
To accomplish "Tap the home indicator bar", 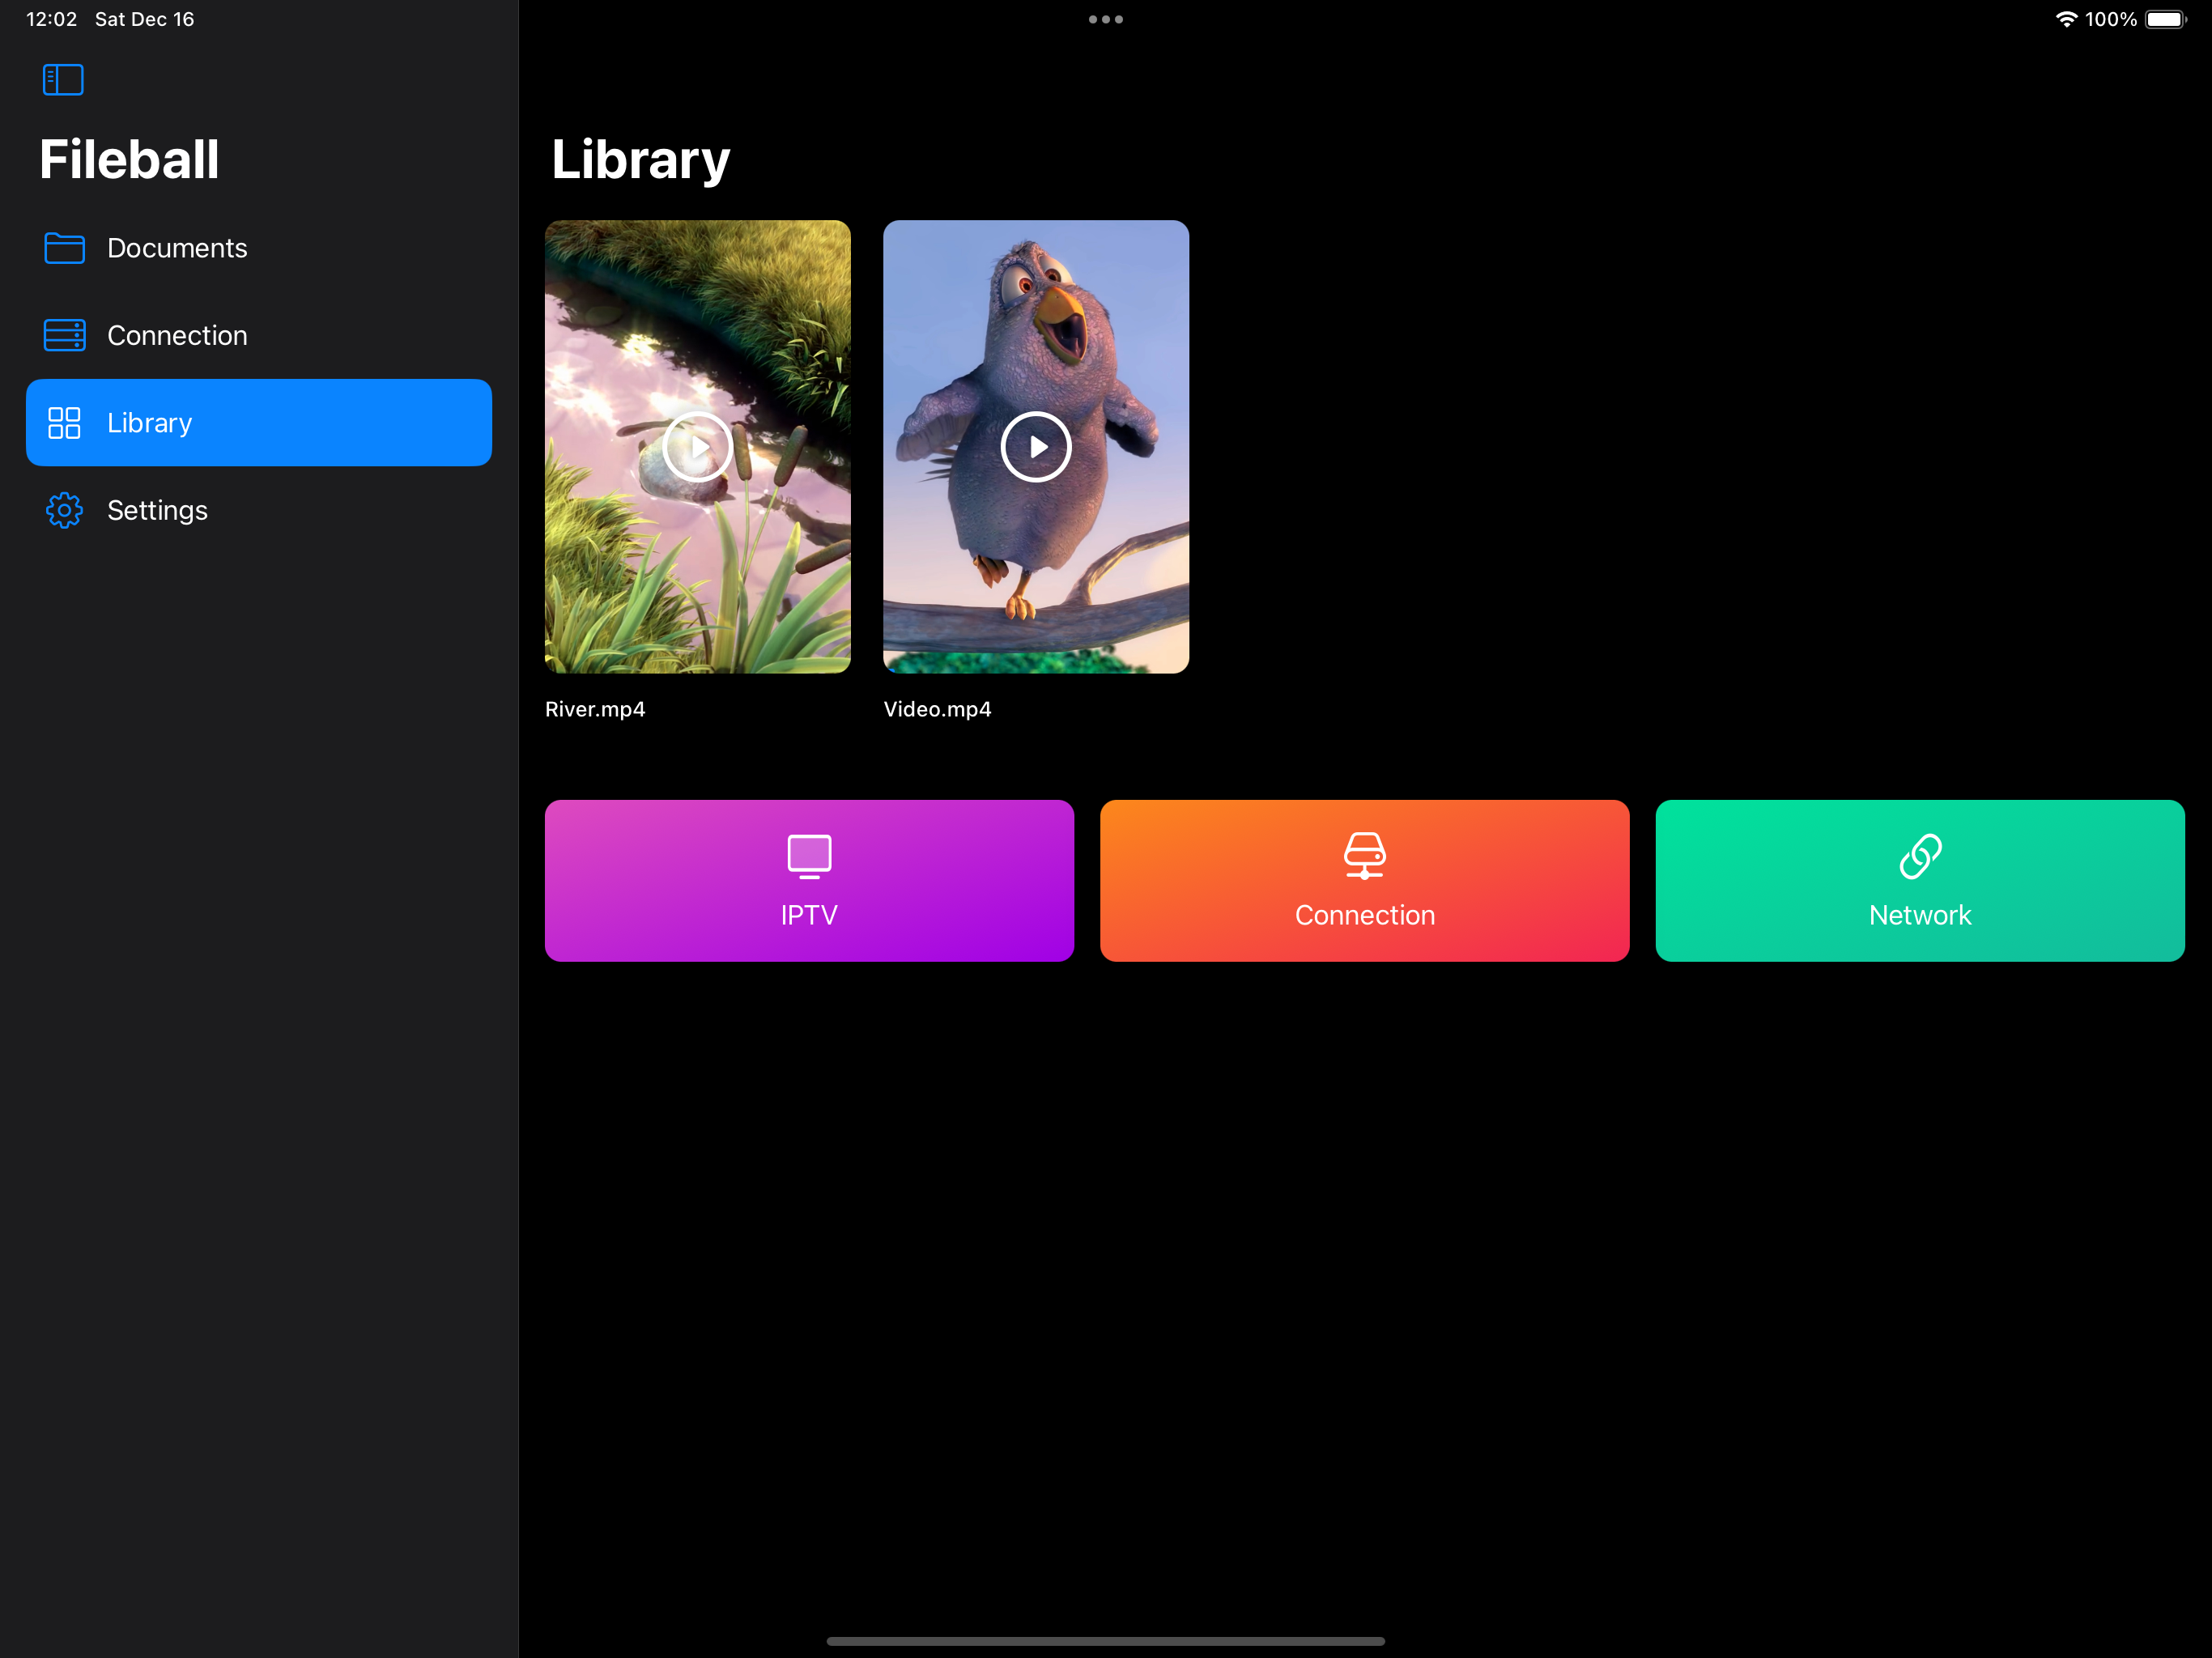I will pos(1105,1641).
